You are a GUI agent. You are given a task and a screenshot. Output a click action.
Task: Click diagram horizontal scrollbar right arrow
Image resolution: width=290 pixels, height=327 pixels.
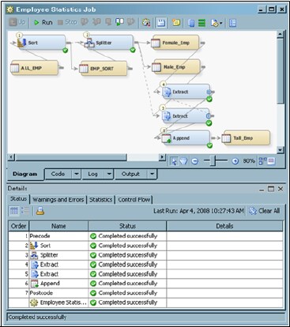(x=162, y=157)
